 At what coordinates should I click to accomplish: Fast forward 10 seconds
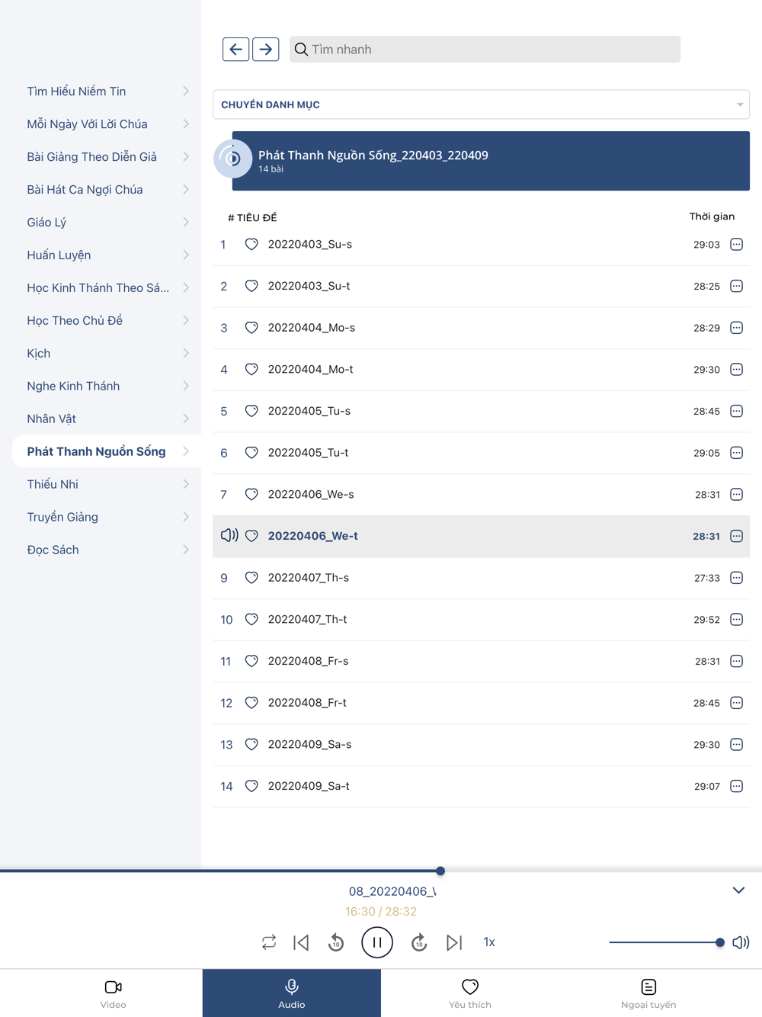tap(419, 942)
